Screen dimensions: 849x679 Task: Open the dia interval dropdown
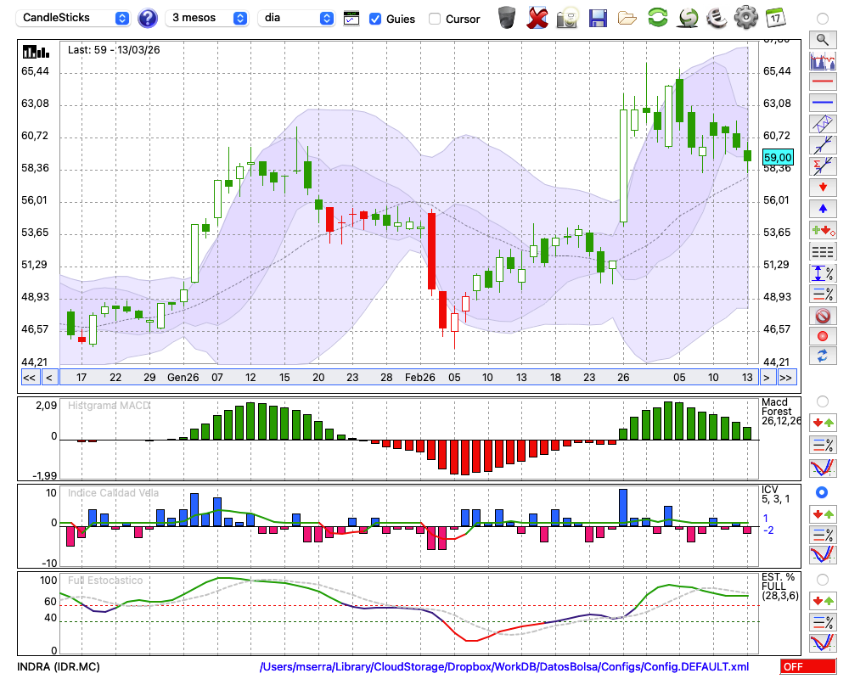click(x=296, y=18)
